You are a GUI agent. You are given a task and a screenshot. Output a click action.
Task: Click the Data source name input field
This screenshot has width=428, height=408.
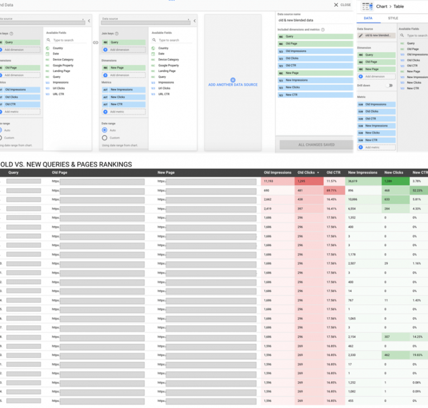(x=315, y=20)
